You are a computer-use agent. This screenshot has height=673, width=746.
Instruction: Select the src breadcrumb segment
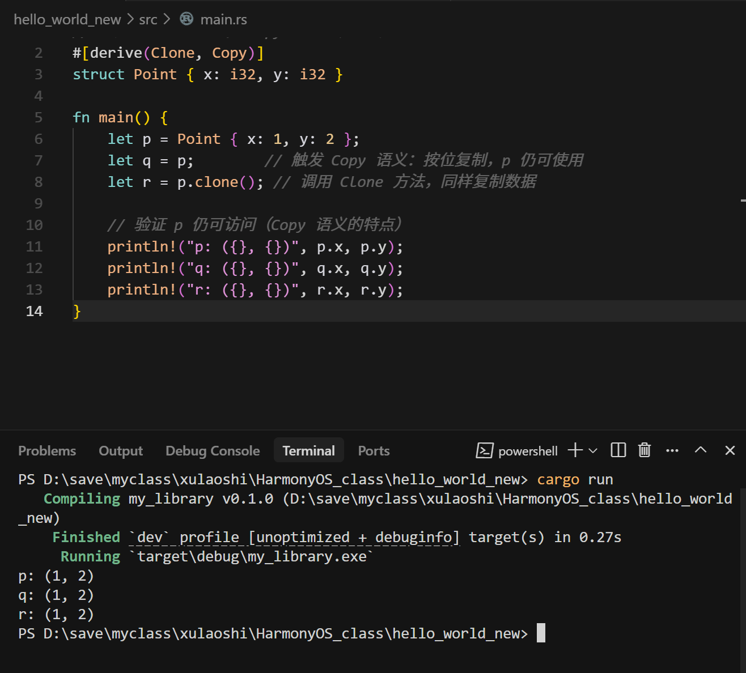[x=148, y=19]
